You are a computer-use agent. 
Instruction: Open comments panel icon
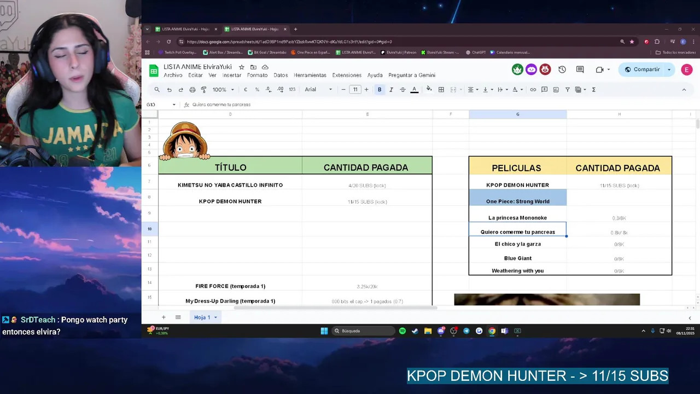pyautogui.click(x=580, y=69)
